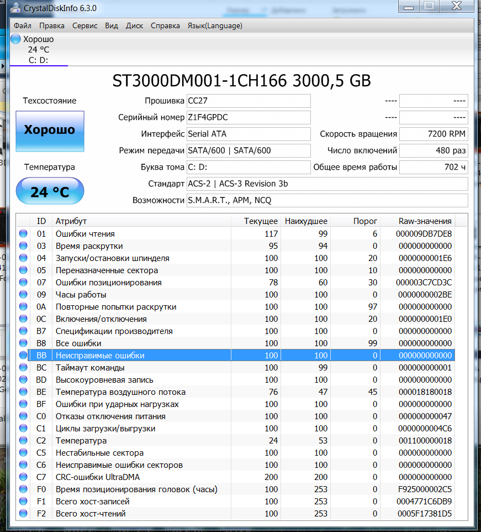Viewport: 481px width, 532px height.
Task: Click status circle of row BC Таймаут команды
Action: 23,367
